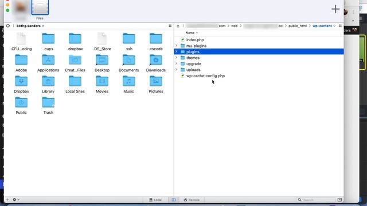Screen dimensions: 367x206
Task: Expand the plugins folder
Action: click(176, 51)
